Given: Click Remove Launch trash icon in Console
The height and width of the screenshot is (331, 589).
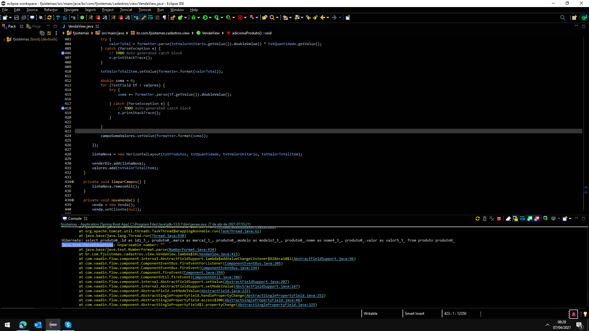Looking at the screenshot, I should point(485,219).
